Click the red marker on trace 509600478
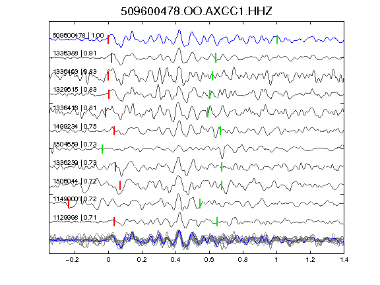 coord(108,40)
